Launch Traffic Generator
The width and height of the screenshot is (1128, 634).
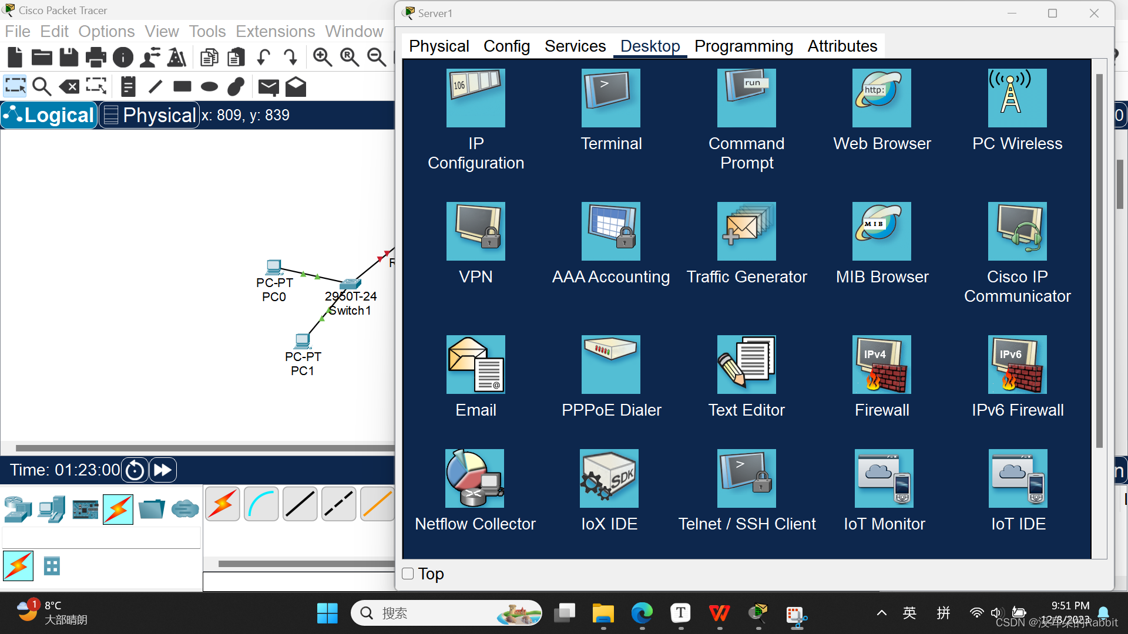click(x=746, y=231)
